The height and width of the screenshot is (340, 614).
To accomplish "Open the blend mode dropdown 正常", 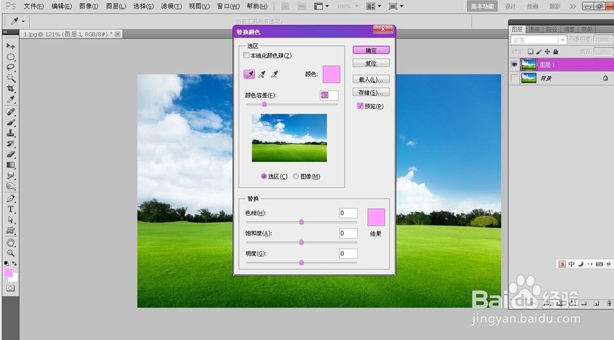I will click(x=538, y=40).
